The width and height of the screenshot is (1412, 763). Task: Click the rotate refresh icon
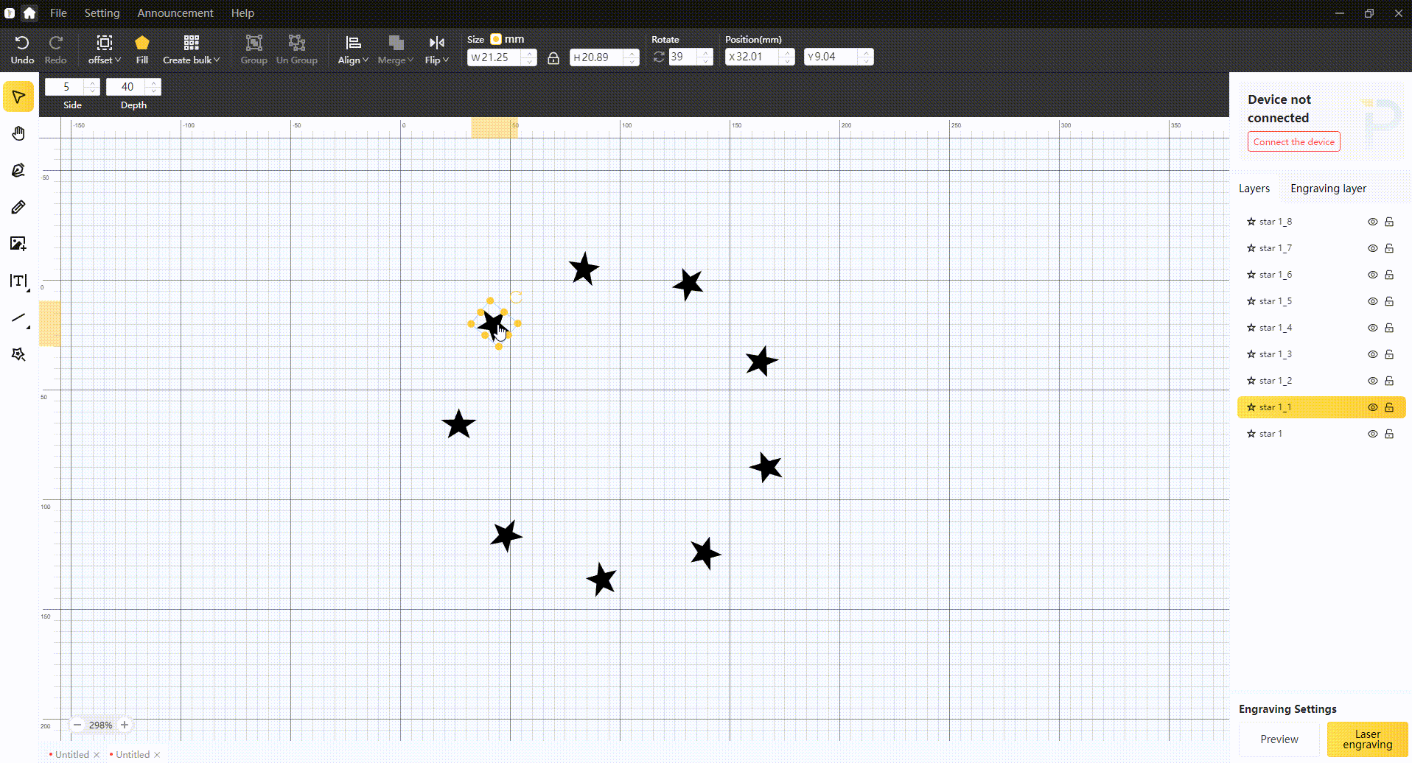(x=659, y=57)
